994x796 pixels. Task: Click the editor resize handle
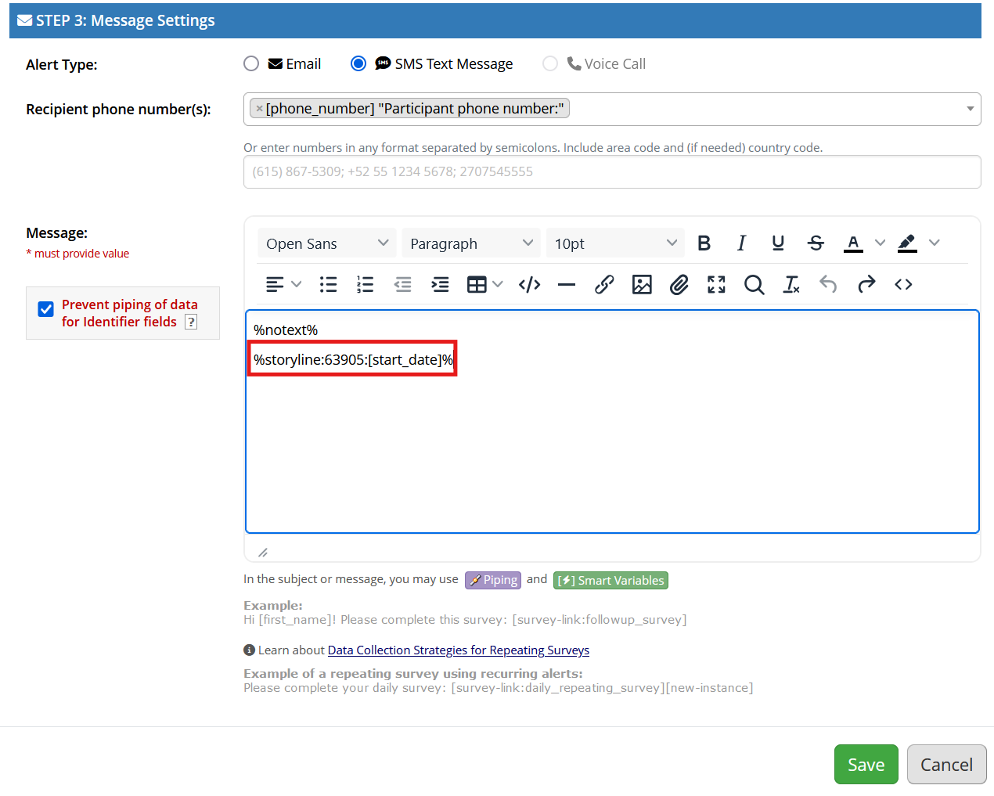coord(263,553)
